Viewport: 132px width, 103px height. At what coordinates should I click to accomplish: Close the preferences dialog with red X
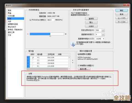coord(126,5)
